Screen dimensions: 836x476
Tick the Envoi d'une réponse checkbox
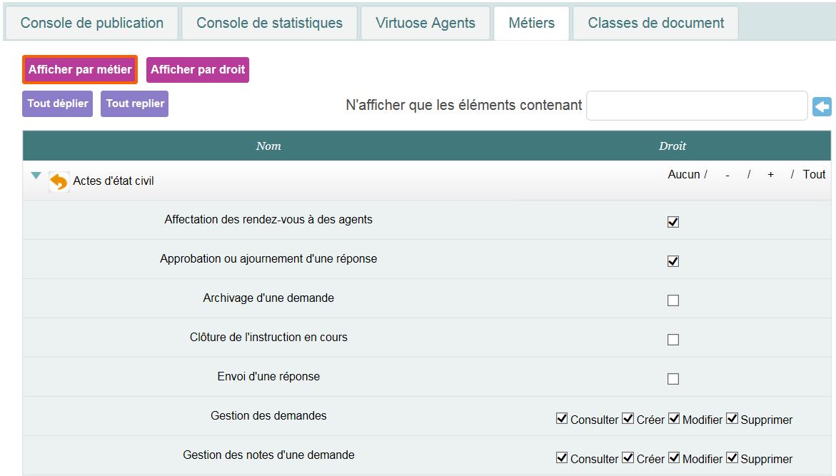pyautogui.click(x=673, y=379)
